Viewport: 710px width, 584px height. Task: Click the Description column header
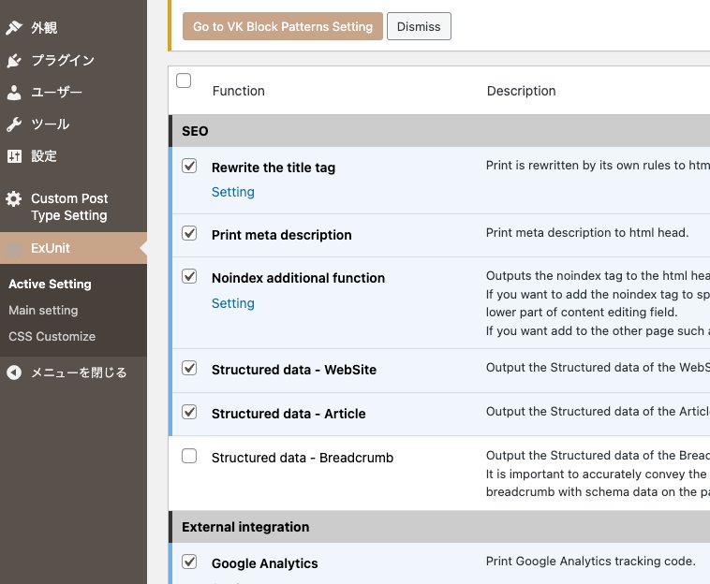[521, 91]
